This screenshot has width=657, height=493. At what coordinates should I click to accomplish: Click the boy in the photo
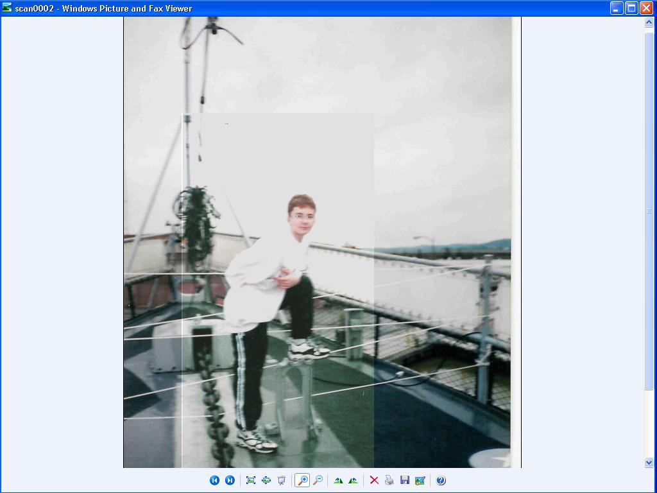point(276,302)
